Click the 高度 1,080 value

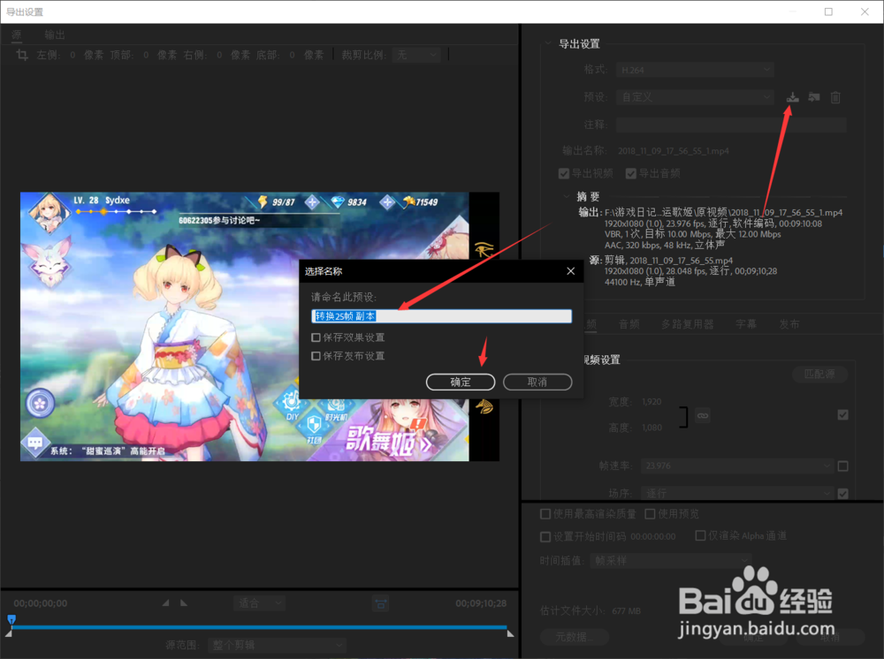[x=652, y=428]
